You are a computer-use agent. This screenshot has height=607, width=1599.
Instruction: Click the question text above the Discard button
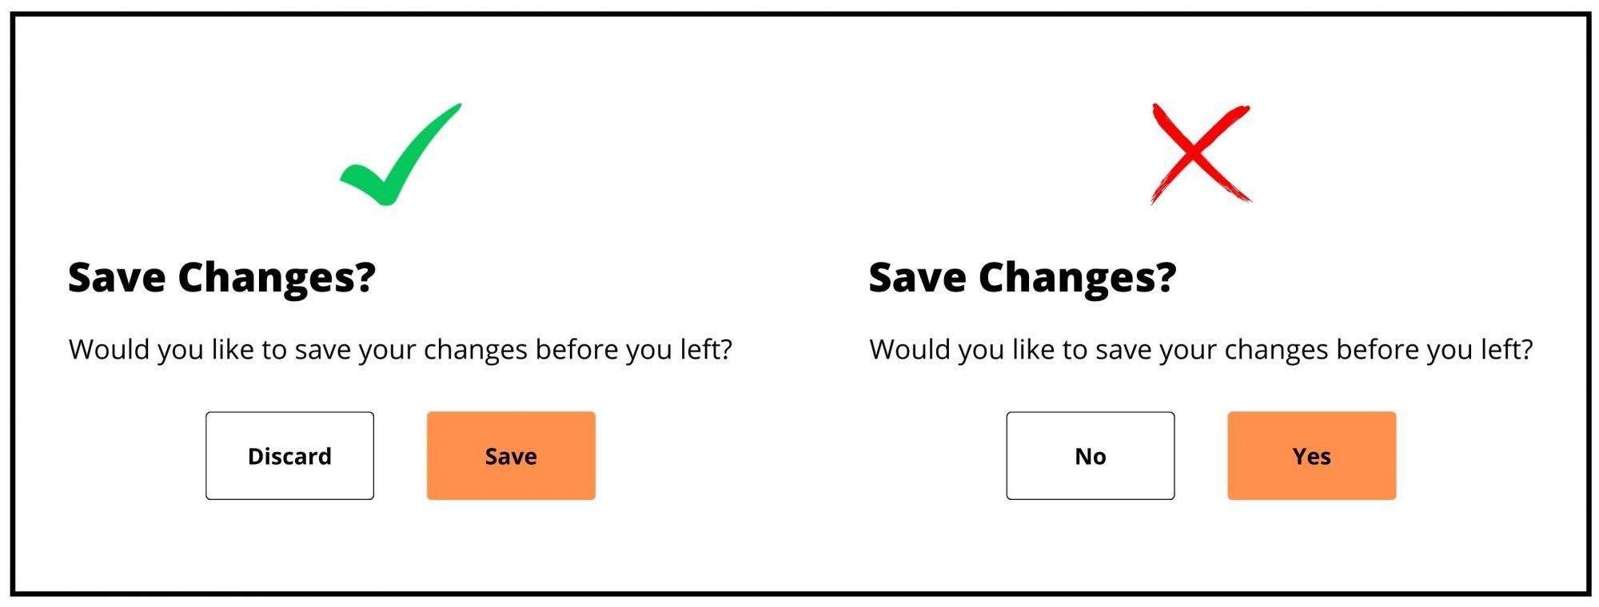coord(400,350)
